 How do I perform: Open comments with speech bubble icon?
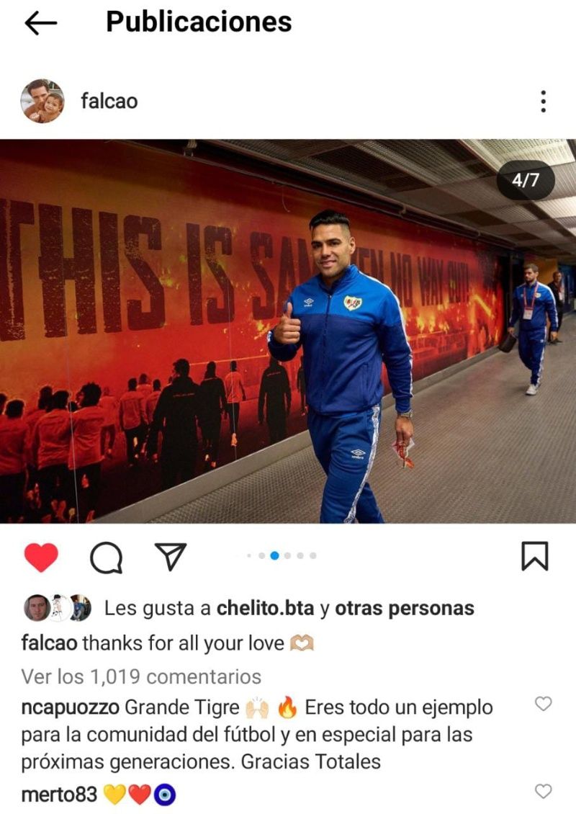[107, 558]
